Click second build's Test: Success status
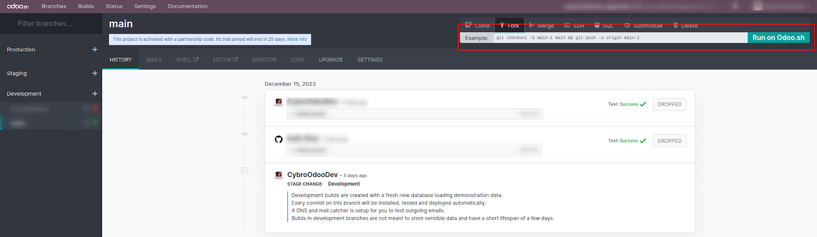 coord(627,141)
